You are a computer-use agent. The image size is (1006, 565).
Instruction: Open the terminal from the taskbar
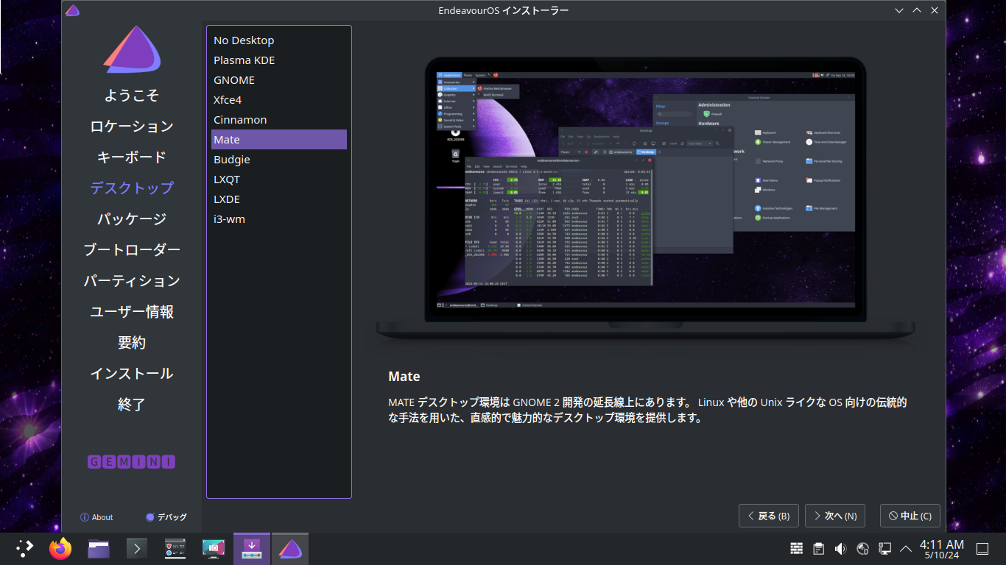coord(137,549)
